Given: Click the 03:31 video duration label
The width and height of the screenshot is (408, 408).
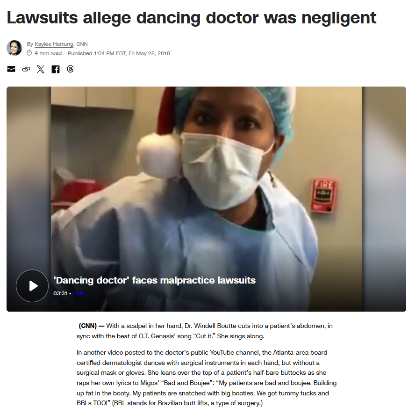Looking at the screenshot, I should [60, 293].
